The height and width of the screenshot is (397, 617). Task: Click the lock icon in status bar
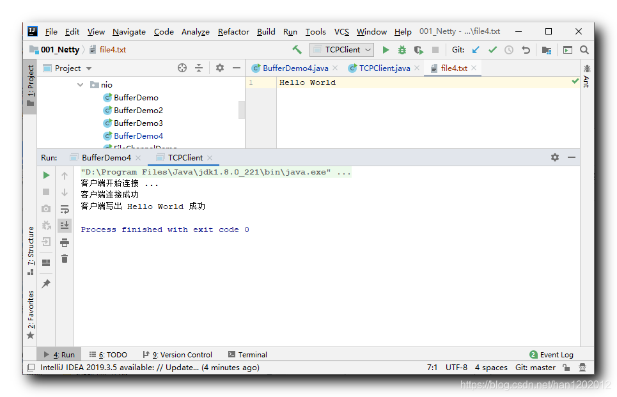point(566,368)
